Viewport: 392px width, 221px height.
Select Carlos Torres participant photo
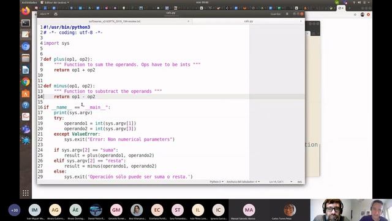point(290,210)
